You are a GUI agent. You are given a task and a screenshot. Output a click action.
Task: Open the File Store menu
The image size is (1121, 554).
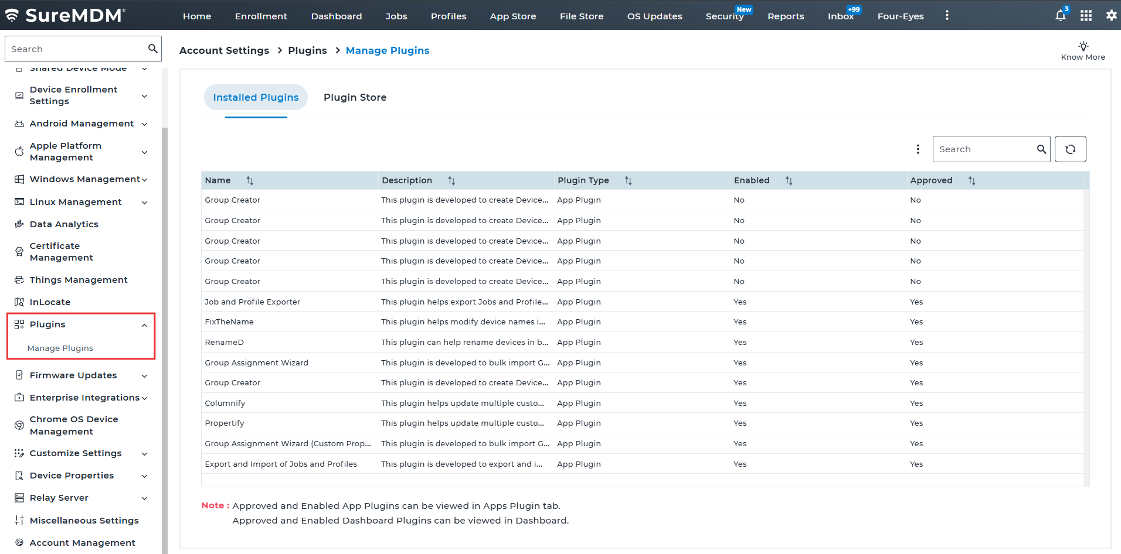point(582,16)
